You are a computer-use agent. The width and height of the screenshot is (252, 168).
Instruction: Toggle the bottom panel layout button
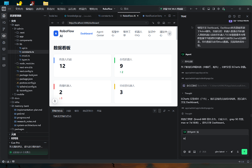click(x=209, y=9)
